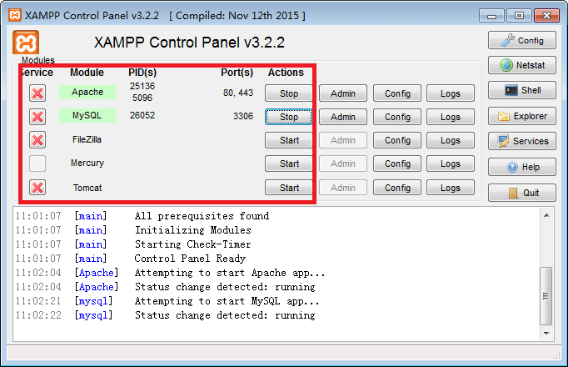Click the XAMPP logo icon in header
568x367 pixels.
point(26,43)
